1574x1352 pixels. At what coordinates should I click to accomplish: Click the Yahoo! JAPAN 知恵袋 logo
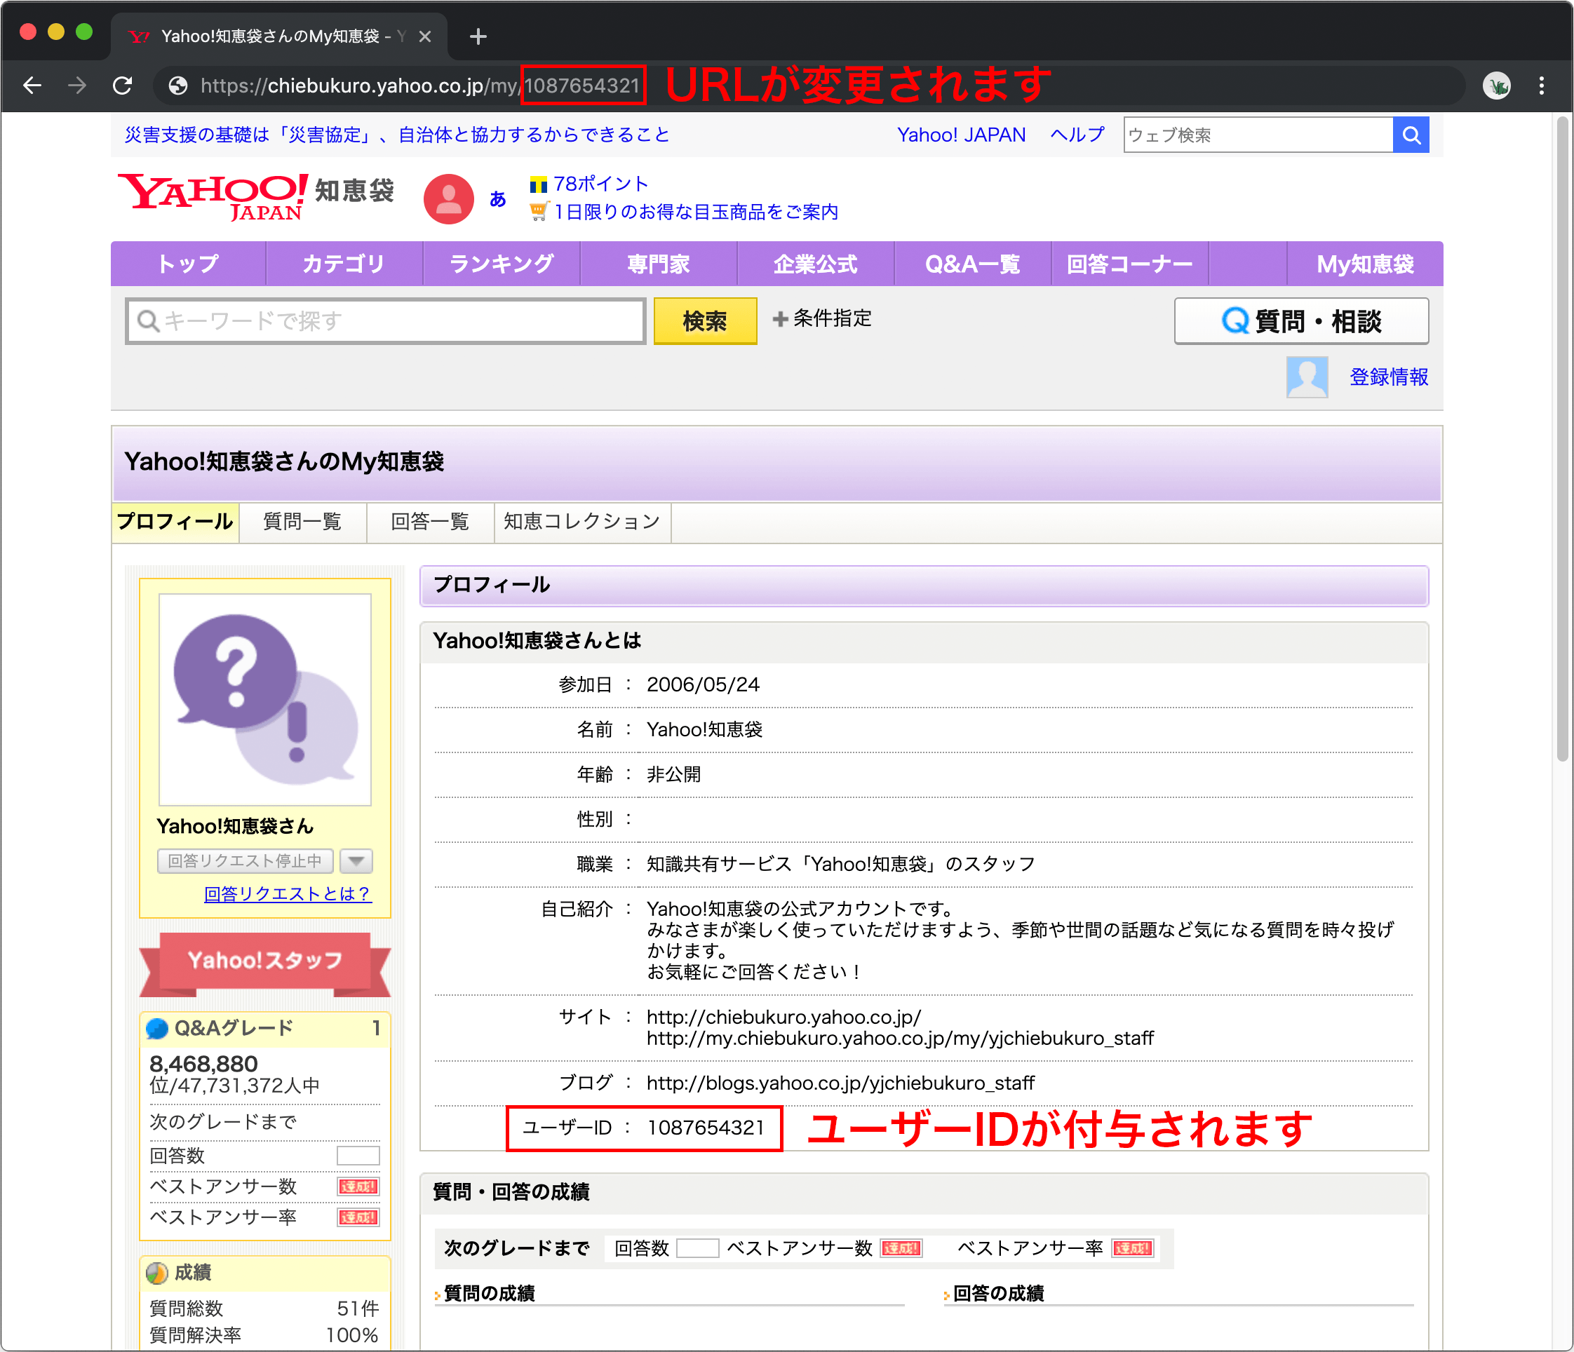point(256,197)
